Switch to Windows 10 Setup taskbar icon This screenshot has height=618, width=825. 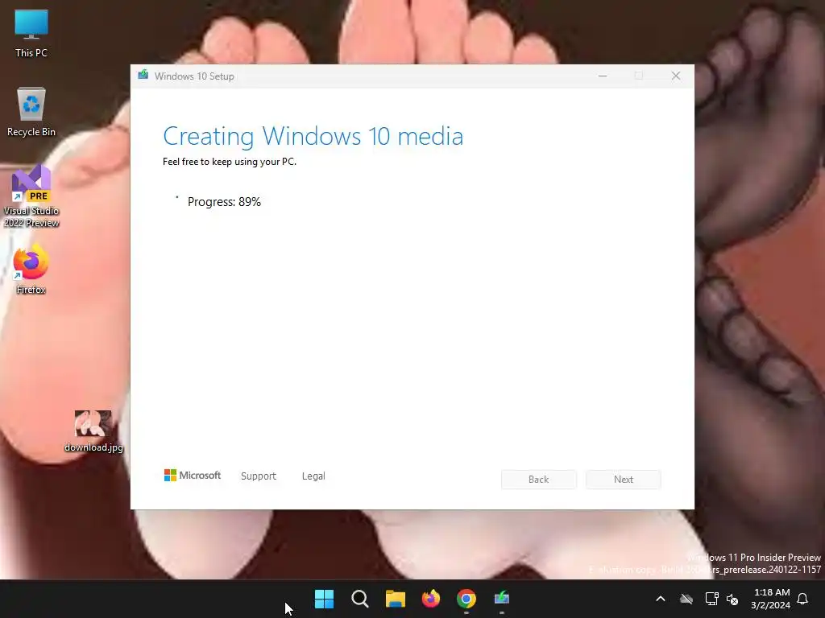tap(502, 599)
